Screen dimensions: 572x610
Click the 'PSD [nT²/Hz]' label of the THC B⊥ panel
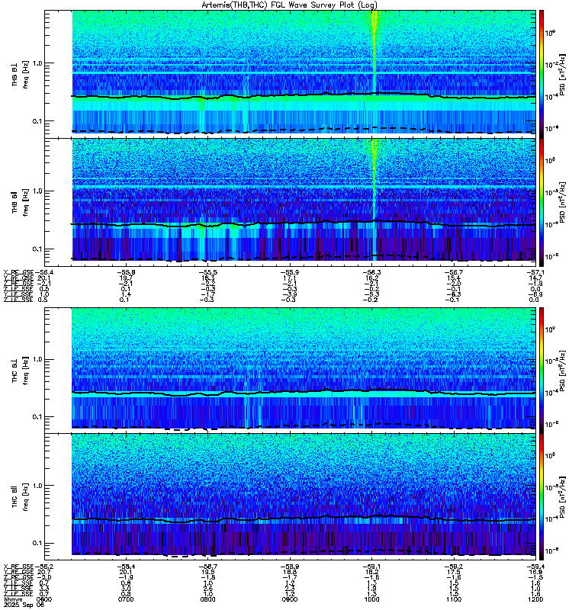pyautogui.click(x=562, y=371)
